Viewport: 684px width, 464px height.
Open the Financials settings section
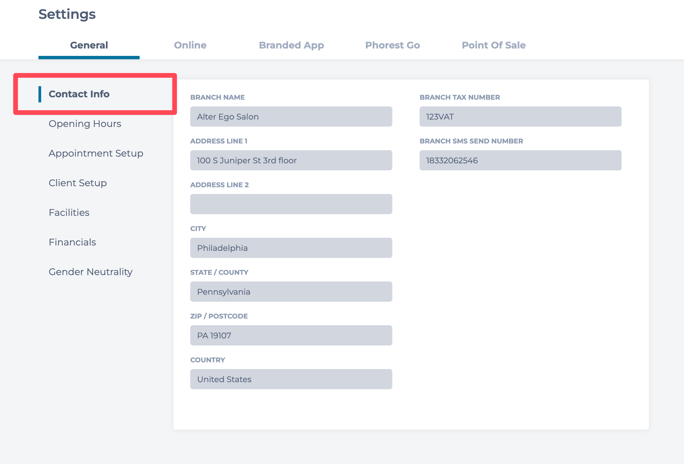coord(72,242)
